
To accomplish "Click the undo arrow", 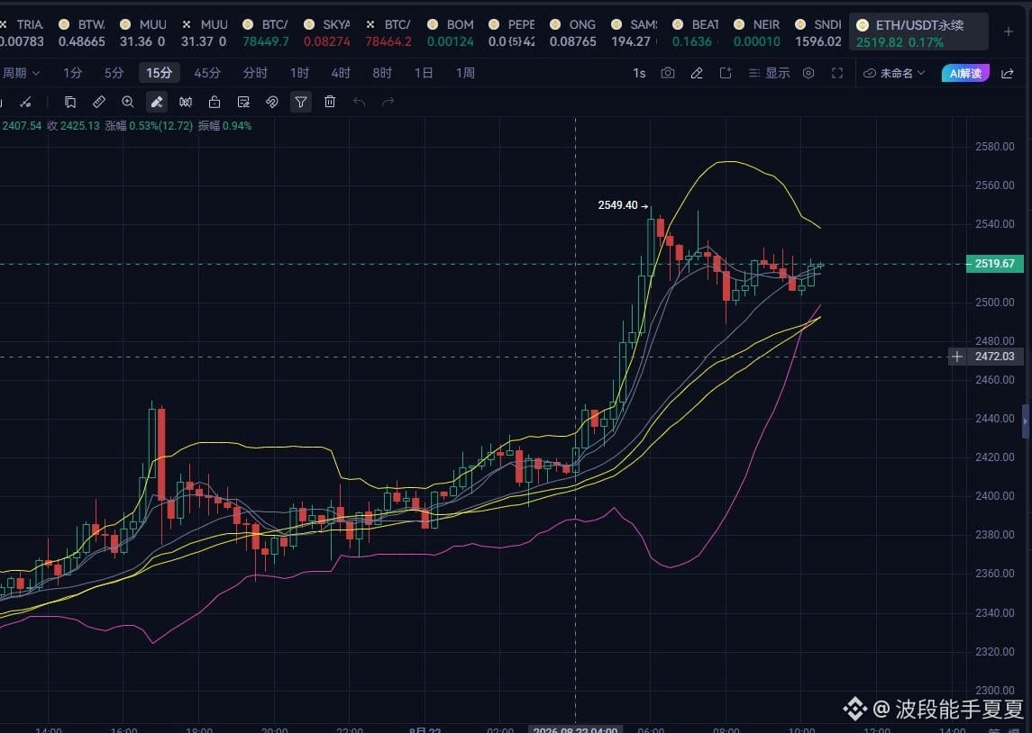I will [x=359, y=102].
